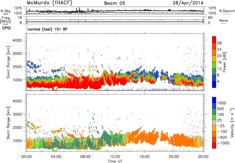Click the gray near-zero velocity colorbar segment
This screenshot has width=235, height=163.
(214, 123)
